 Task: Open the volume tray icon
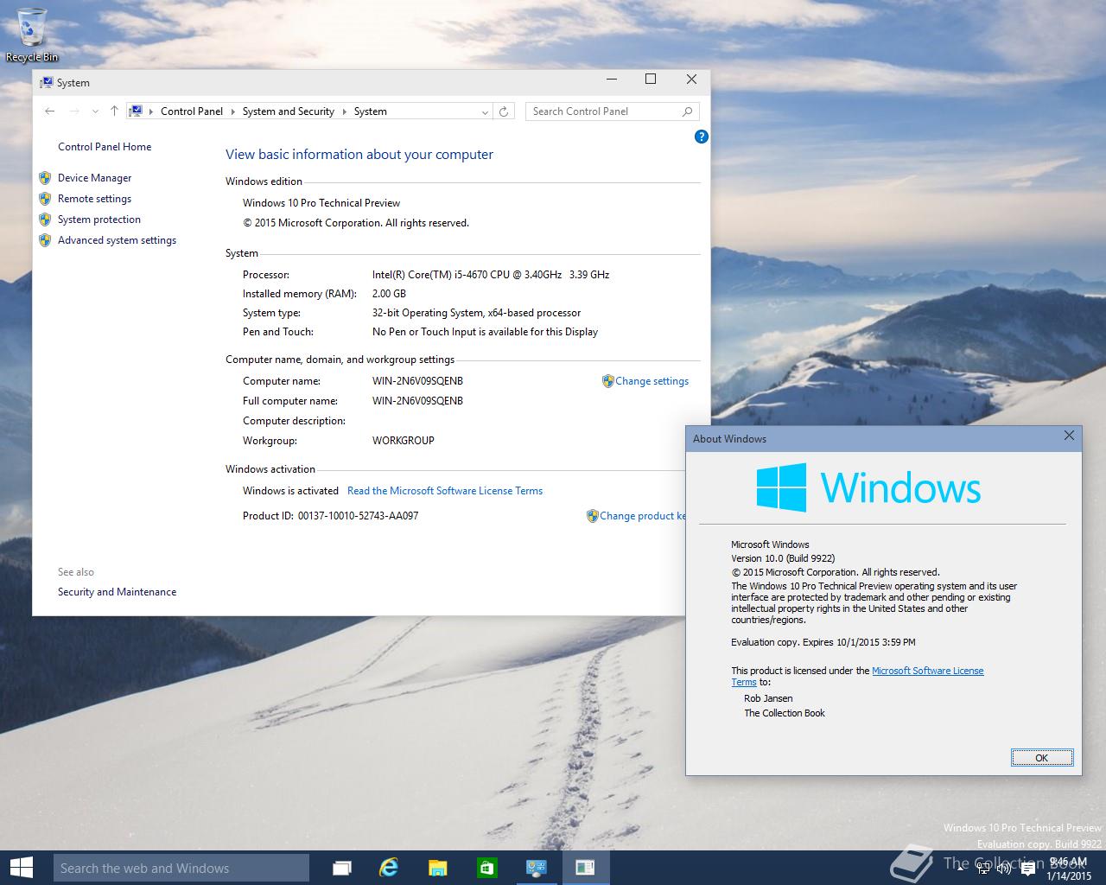tap(1004, 869)
